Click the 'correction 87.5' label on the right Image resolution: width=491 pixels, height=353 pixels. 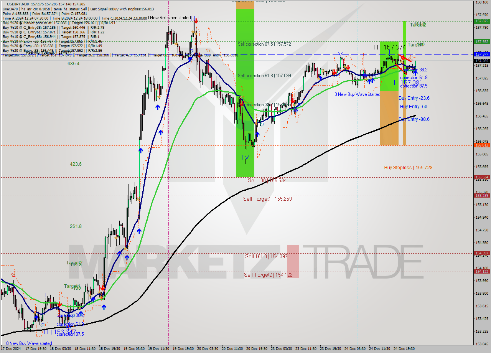414,86
